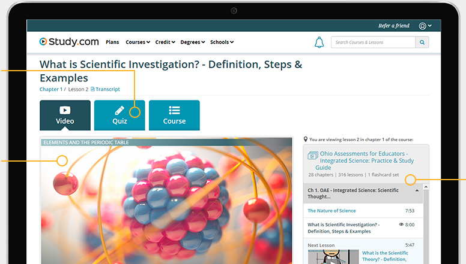This screenshot has height=264, width=466.
Task: Click the course icon beside Ohio Assessments title
Action: 312,156
